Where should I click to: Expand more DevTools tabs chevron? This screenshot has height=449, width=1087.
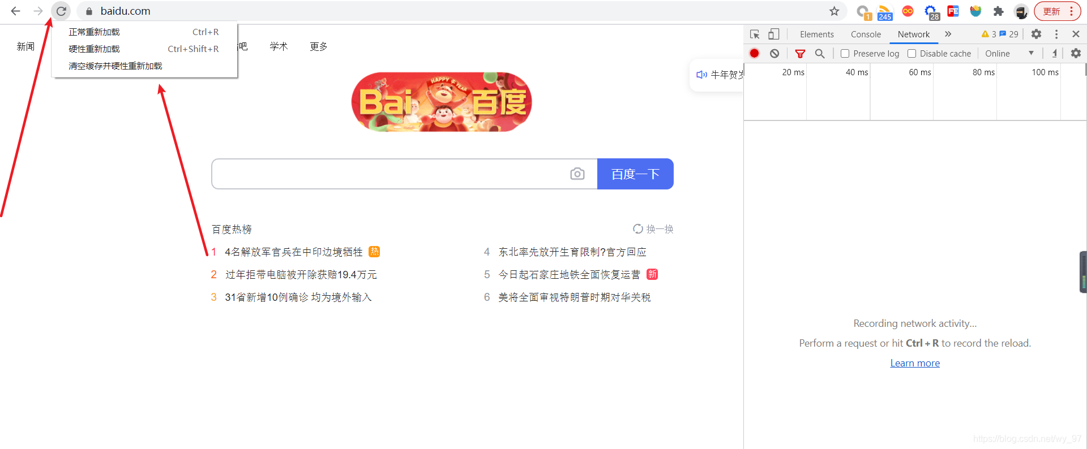(x=948, y=34)
